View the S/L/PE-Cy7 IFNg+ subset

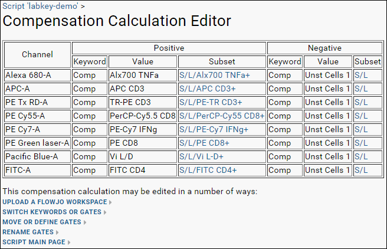pos(214,129)
